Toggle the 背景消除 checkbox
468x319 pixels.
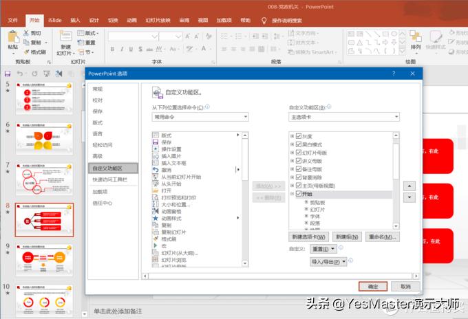pyautogui.click(x=299, y=177)
